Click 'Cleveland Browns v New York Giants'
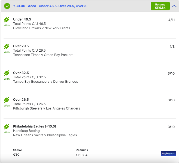179x163 pixels. 42,28
